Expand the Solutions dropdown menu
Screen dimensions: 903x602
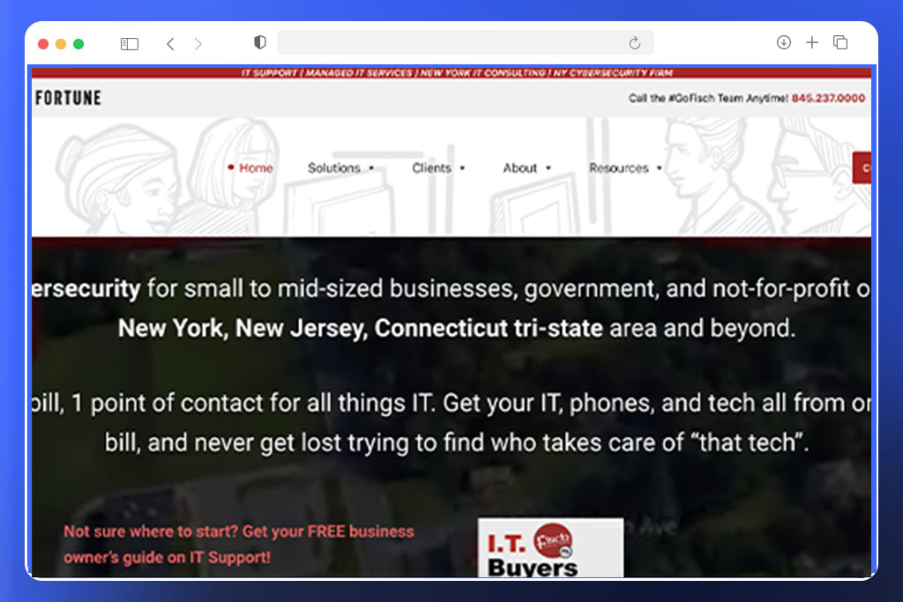click(x=341, y=167)
